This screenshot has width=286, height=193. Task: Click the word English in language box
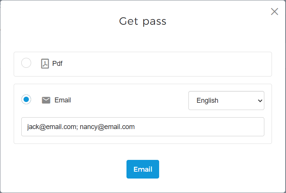click(x=207, y=100)
